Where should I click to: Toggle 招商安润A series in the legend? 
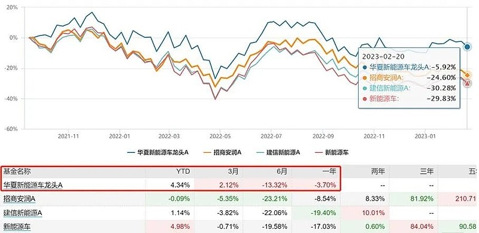coord(222,152)
